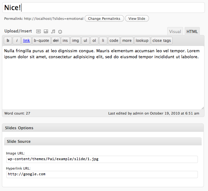
Task: Insert a hyperlink using link button
Action: (x=27, y=41)
